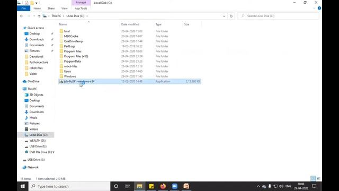Click the taskbar search box
The height and width of the screenshot is (191, 339).
(69, 186)
